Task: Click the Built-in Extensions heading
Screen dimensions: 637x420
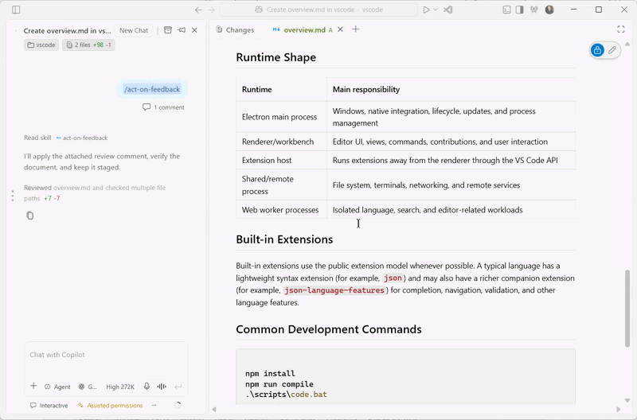Action: pyautogui.click(x=284, y=239)
